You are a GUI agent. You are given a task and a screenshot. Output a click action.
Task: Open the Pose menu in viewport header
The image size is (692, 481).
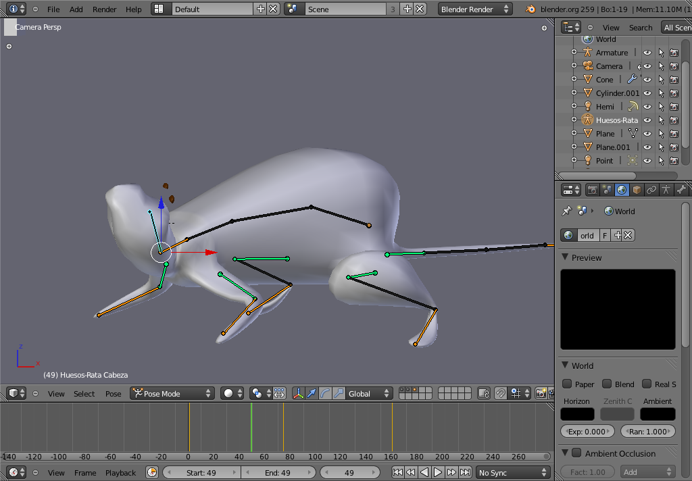(113, 394)
